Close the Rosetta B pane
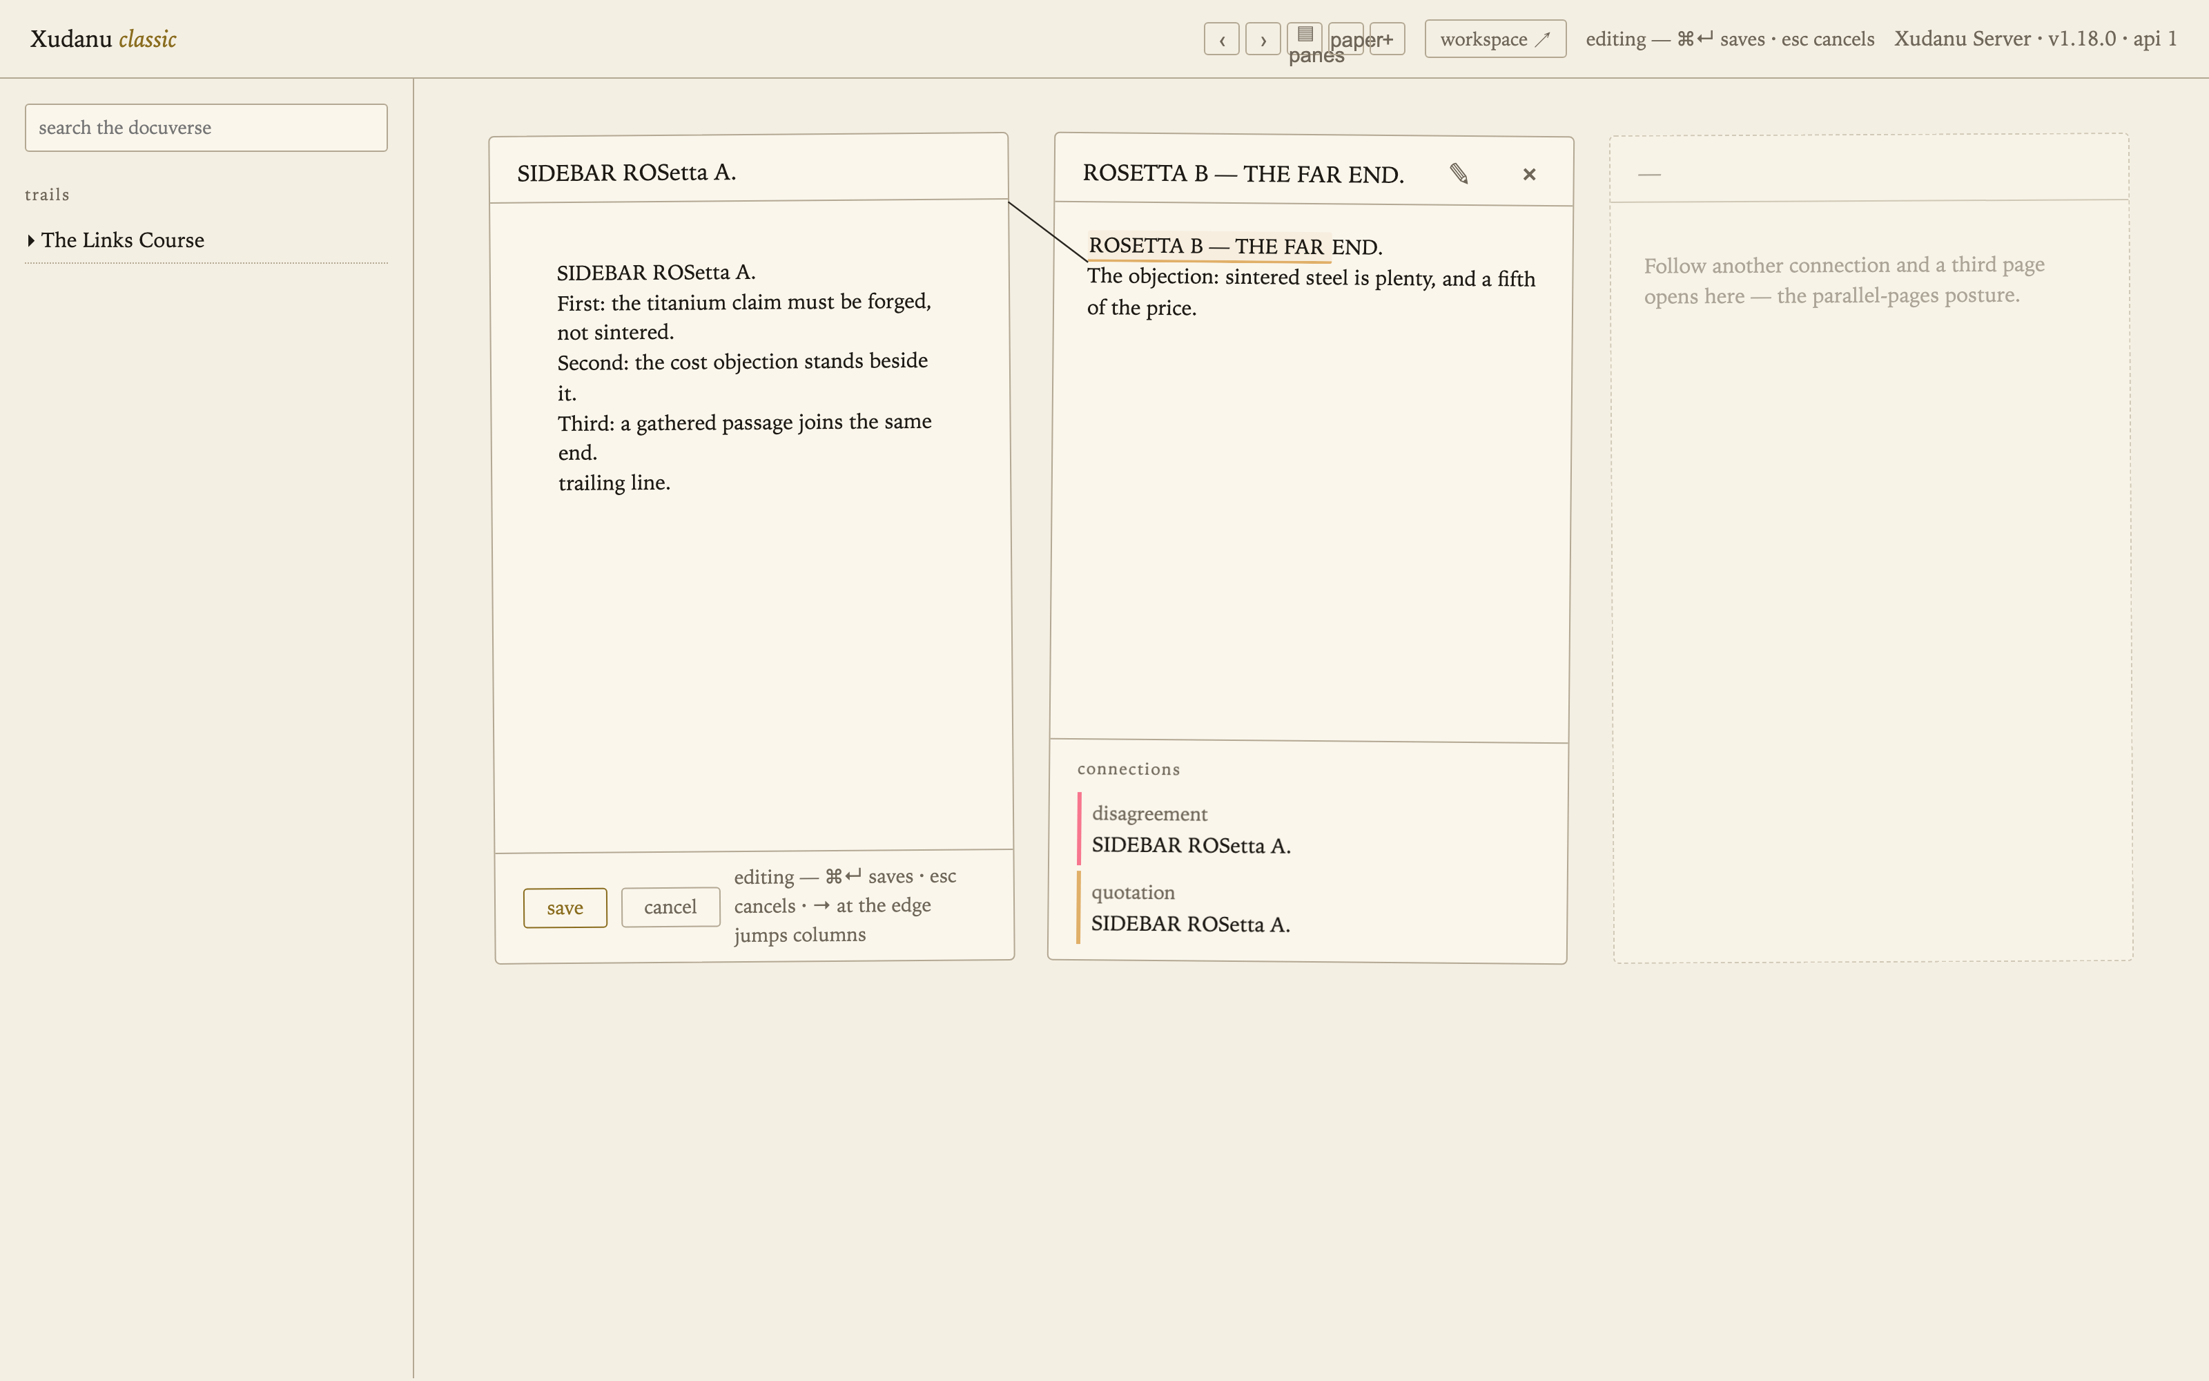Image resolution: width=2209 pixels, height=1381 pixels. (1529, 175)
